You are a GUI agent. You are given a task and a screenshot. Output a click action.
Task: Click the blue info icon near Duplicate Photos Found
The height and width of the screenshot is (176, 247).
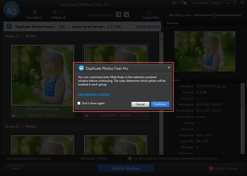[x=9, y=26]
